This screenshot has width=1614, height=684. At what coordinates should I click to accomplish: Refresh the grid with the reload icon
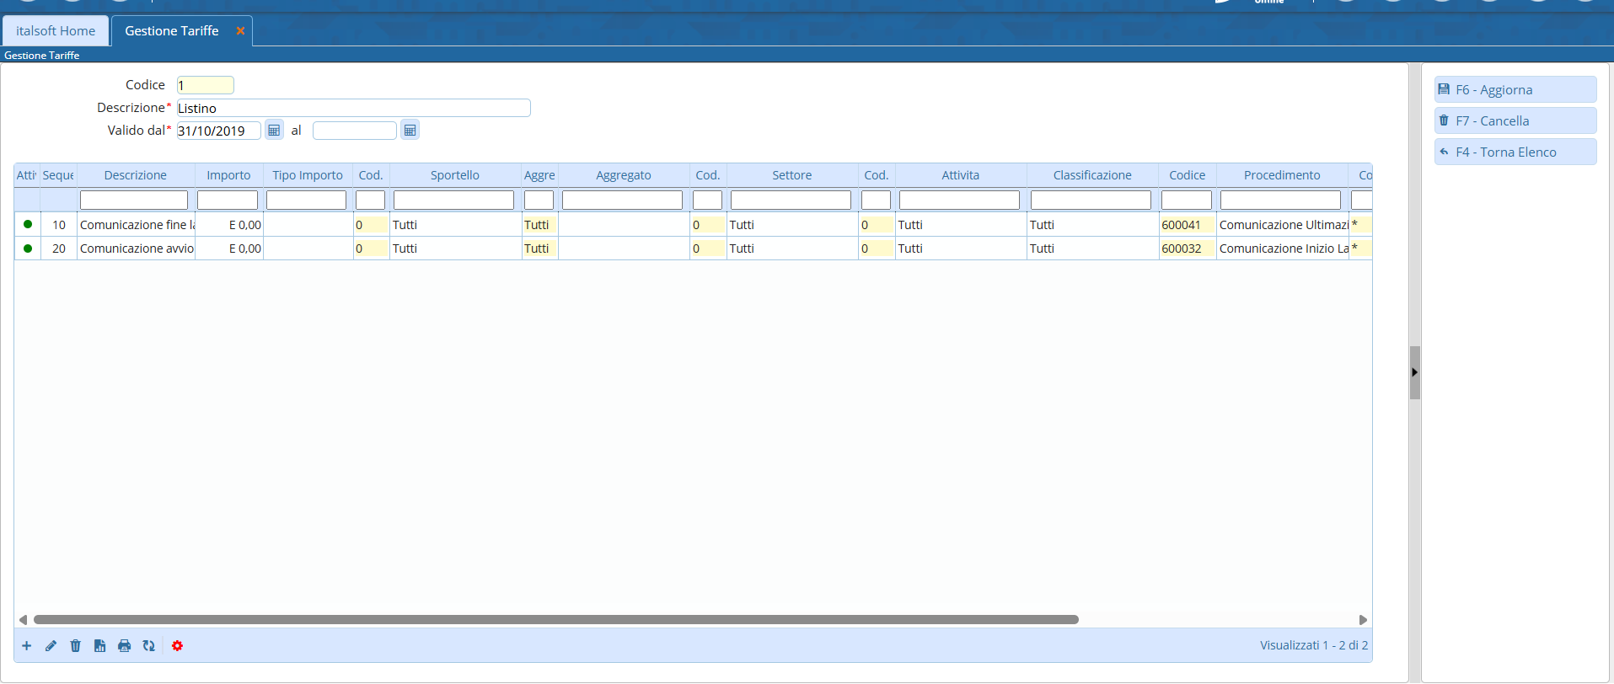(149, 646)
